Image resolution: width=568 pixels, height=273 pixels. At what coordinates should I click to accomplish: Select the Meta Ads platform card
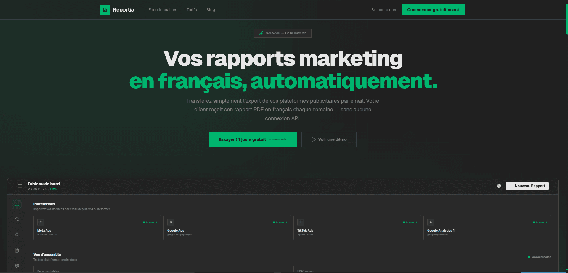[97, 227]
